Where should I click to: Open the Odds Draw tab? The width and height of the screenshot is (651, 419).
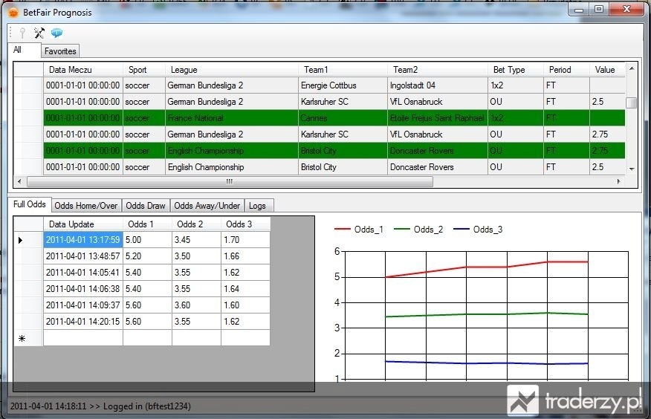click(x=146, y=205)
